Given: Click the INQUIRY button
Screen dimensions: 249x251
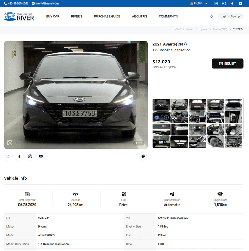Looking at the screenshot, I should pyautogui.click(x=227, y=63).
